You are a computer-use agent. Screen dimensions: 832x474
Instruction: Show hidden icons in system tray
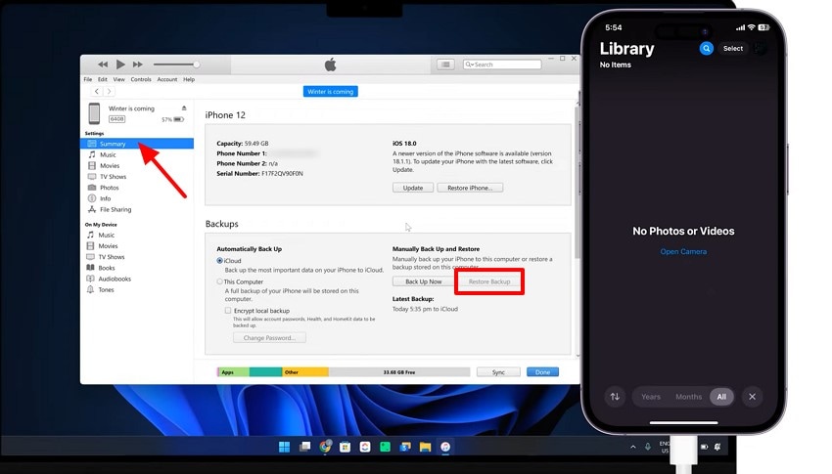(x=632, y=447)
